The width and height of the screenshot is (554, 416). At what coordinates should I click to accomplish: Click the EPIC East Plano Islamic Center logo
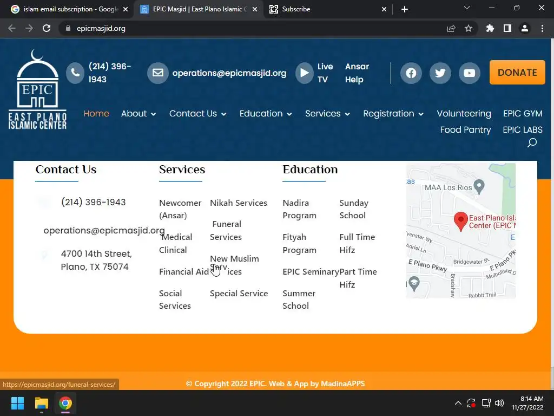click(37, 89)
